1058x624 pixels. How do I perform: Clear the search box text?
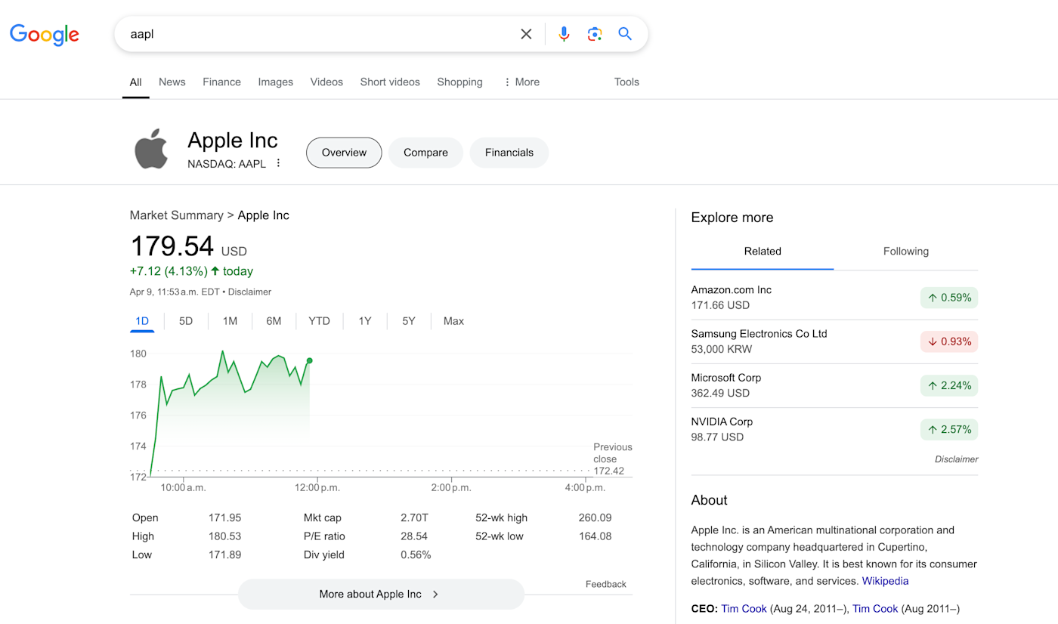(526, 34)
